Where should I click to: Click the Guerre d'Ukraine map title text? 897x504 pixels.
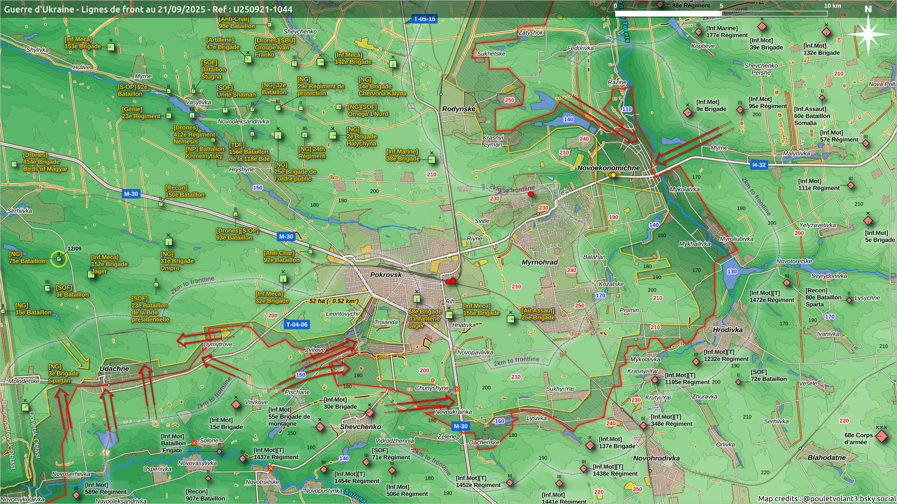click(148, 9)
